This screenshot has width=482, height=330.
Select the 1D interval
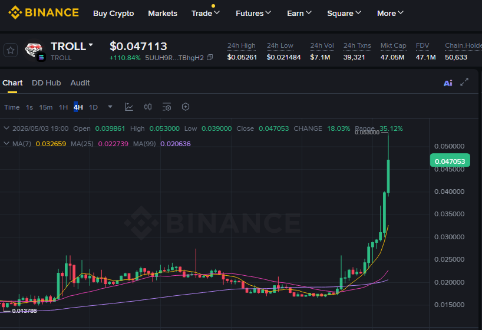pos(93,107)
